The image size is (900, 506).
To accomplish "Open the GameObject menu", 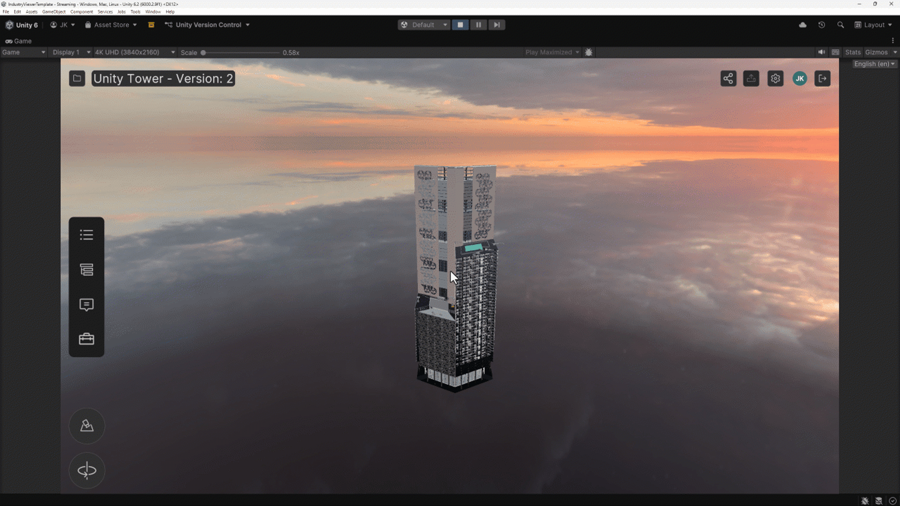I will click(54, 12).
